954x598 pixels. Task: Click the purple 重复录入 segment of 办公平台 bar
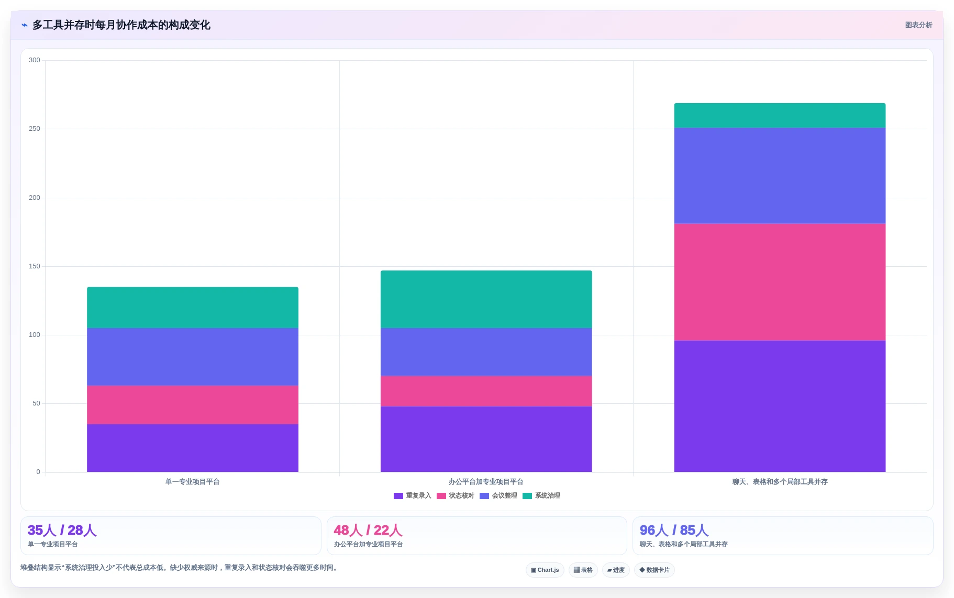tap(486, 439)
